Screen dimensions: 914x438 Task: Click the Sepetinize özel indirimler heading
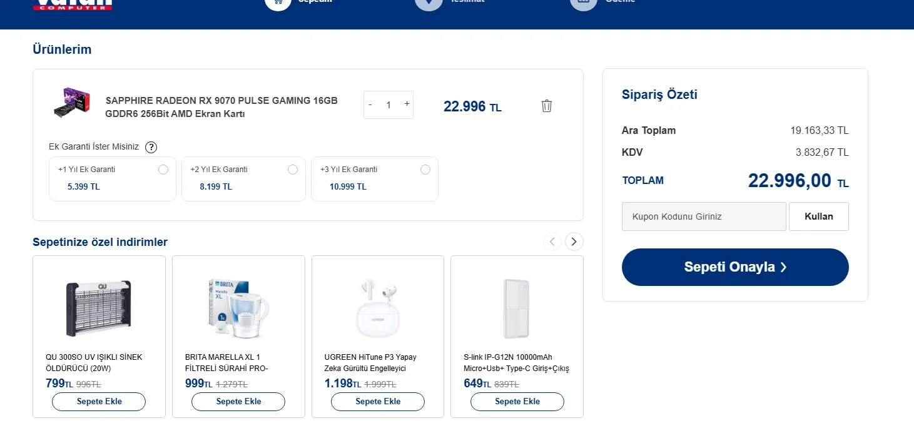tap(100, 242)
